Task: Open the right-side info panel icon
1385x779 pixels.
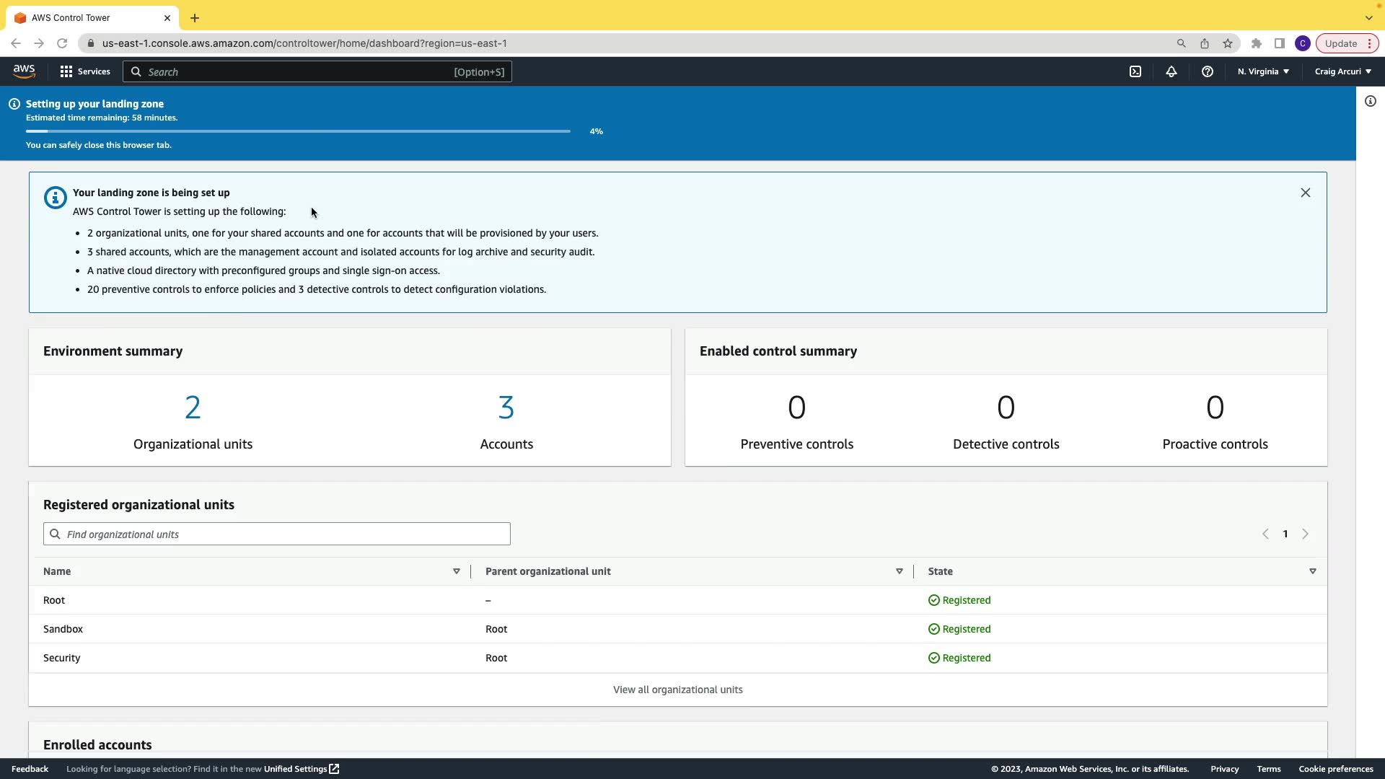Action: 1371,101
